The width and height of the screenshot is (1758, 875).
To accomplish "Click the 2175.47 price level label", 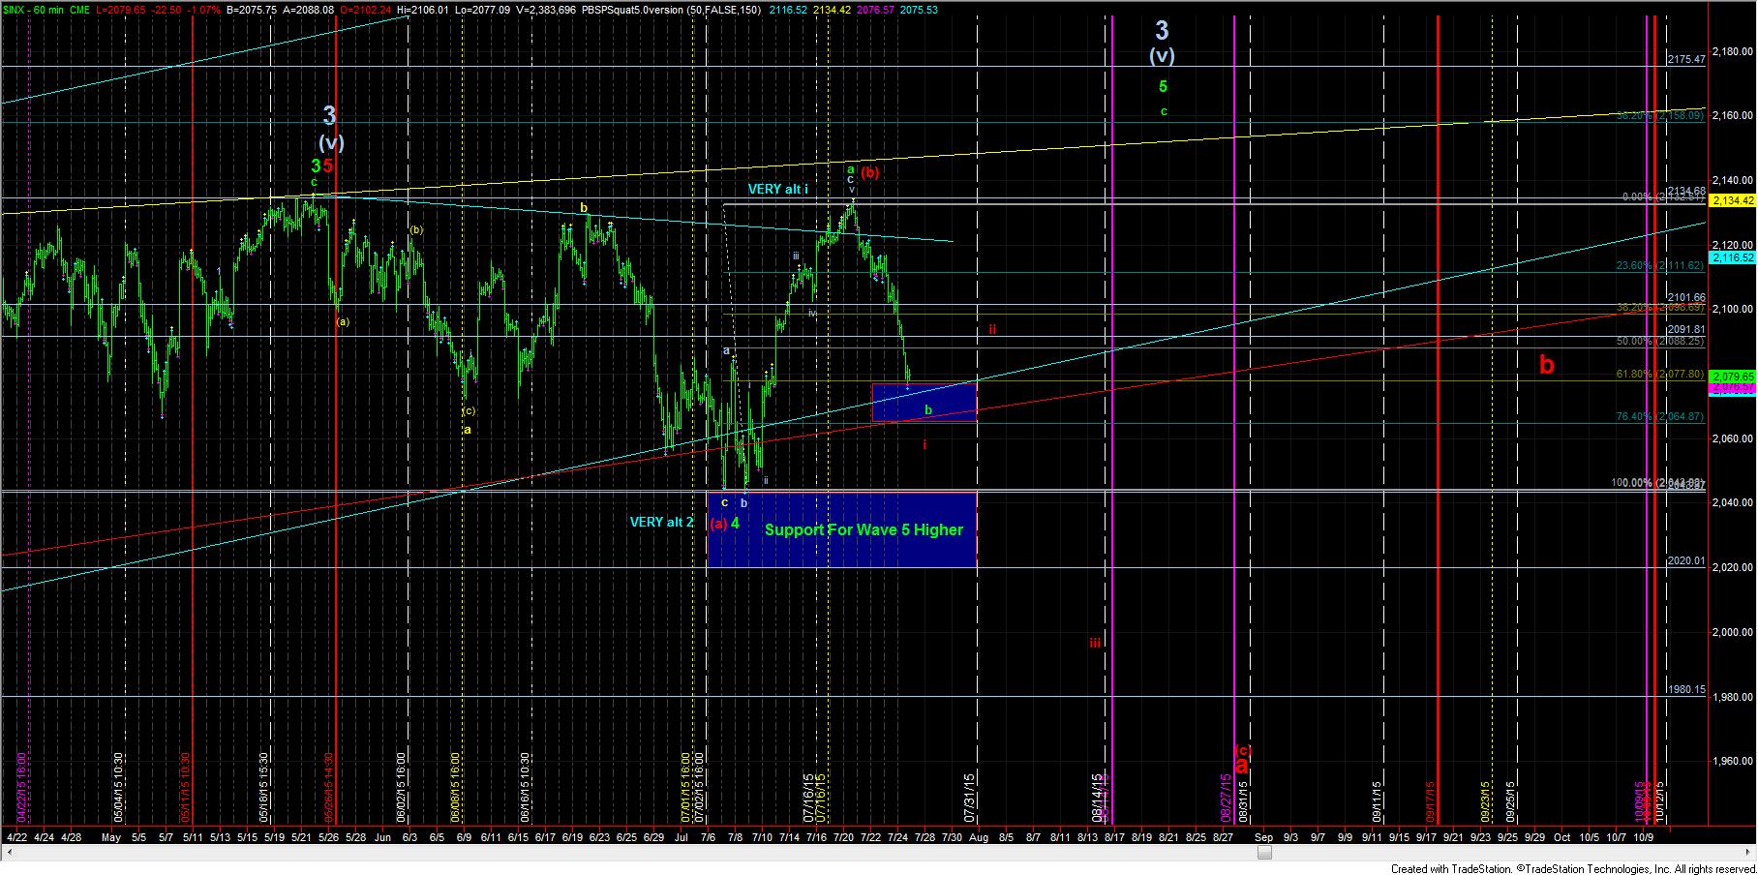I will click(1686, 59).
